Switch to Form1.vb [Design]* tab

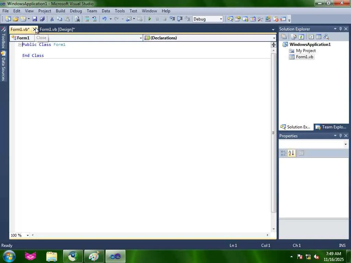57,29
